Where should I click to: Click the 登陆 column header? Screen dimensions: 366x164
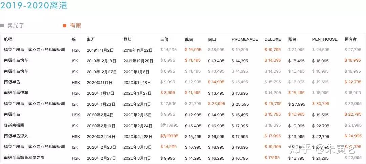pyautogui.click(x=127, y=39)
